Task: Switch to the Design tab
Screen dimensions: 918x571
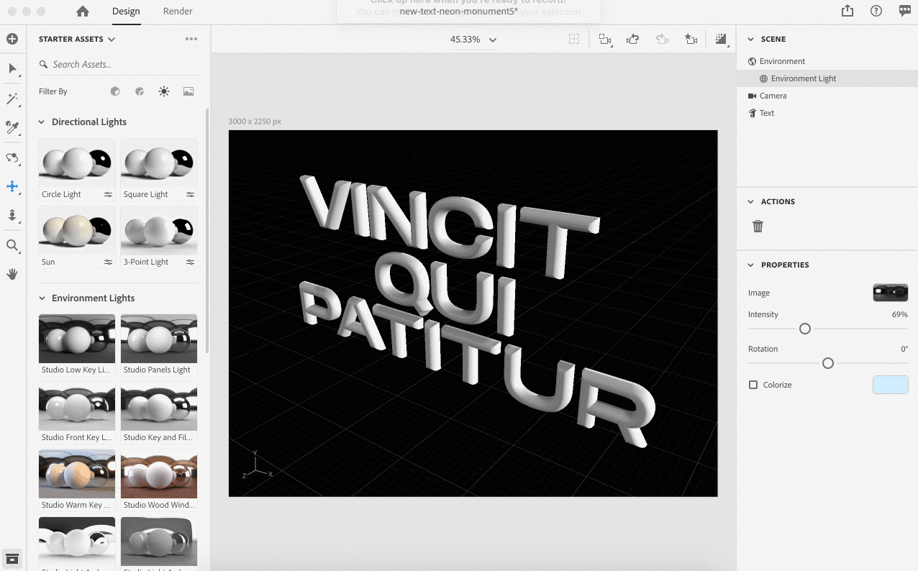Action: coord(126,12)
